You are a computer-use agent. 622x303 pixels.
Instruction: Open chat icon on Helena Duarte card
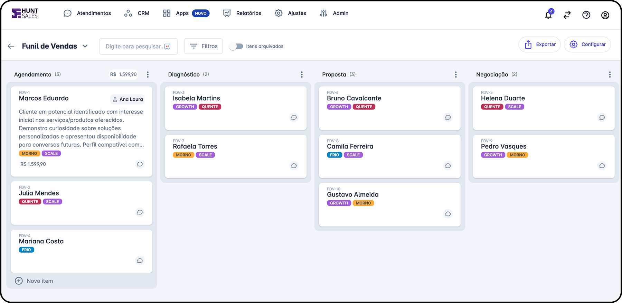pyautogui.click(x=602, y=118)
